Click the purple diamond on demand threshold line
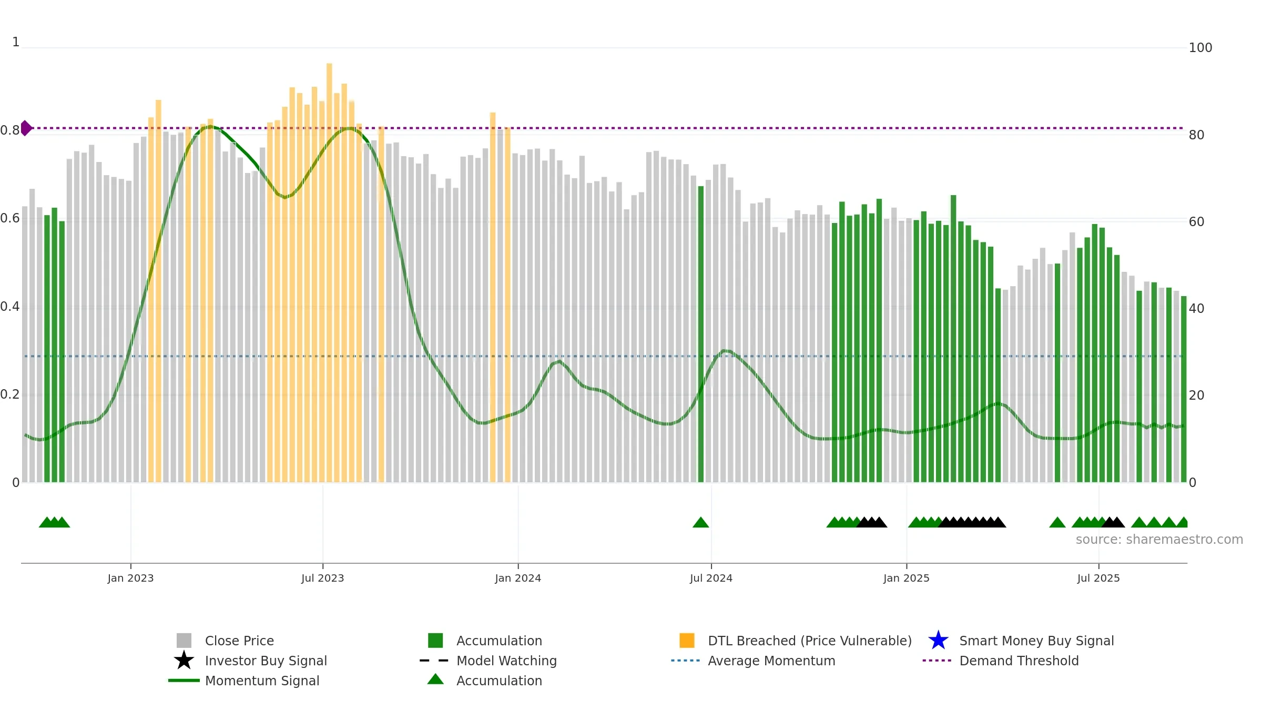Viewport: 1262px width, 710px height. [26, 128]
